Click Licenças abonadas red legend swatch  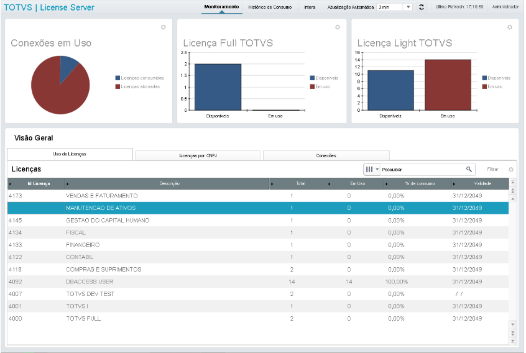pyautogui.click(x=118, y=86)
